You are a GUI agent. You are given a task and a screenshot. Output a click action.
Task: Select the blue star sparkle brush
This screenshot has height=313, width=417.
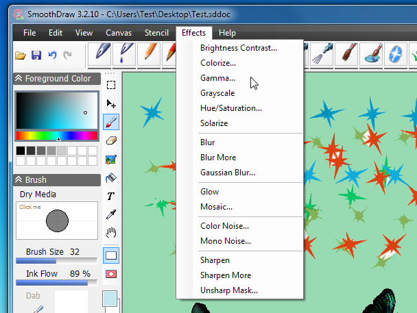396,54
